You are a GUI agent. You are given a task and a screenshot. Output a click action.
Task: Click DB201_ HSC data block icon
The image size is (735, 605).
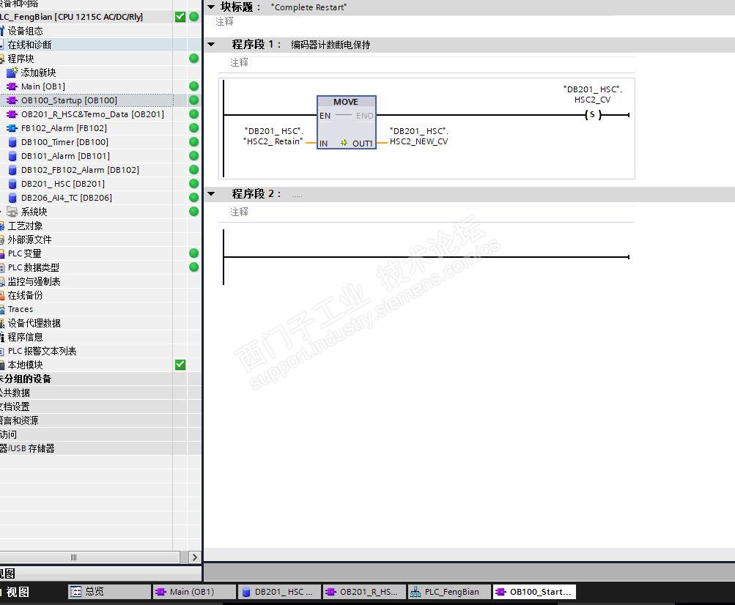tap(12, 184)
